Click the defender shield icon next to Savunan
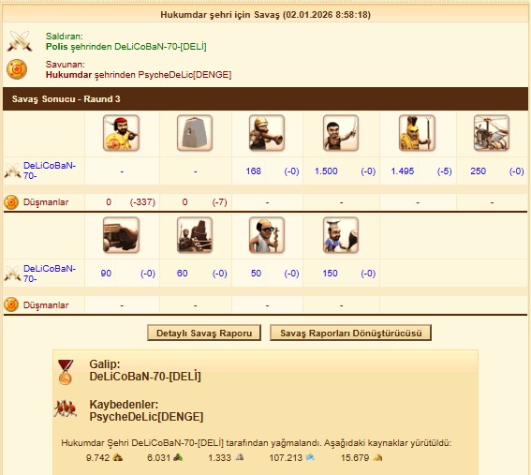 coord(17,69)
